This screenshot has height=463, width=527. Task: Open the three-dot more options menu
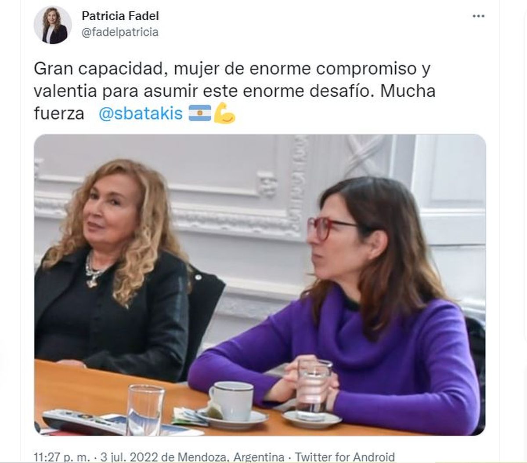coord(478,16)
